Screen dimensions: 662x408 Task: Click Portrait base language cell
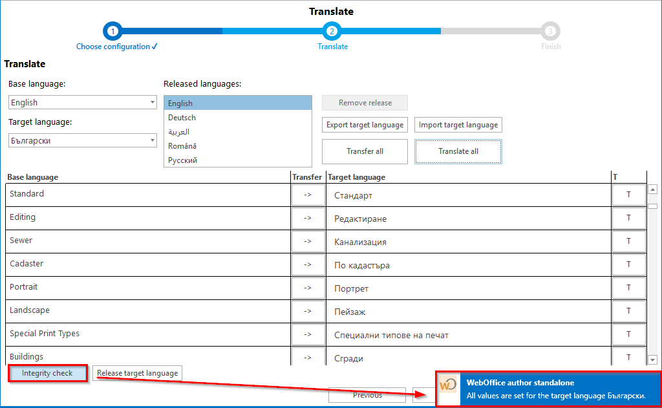tap(148, 288)
